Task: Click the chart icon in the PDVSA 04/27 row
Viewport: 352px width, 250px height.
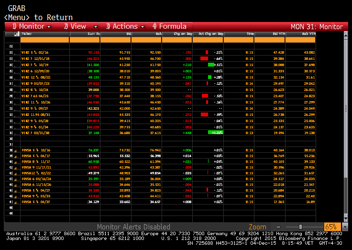Action: (x=16, y=191)
